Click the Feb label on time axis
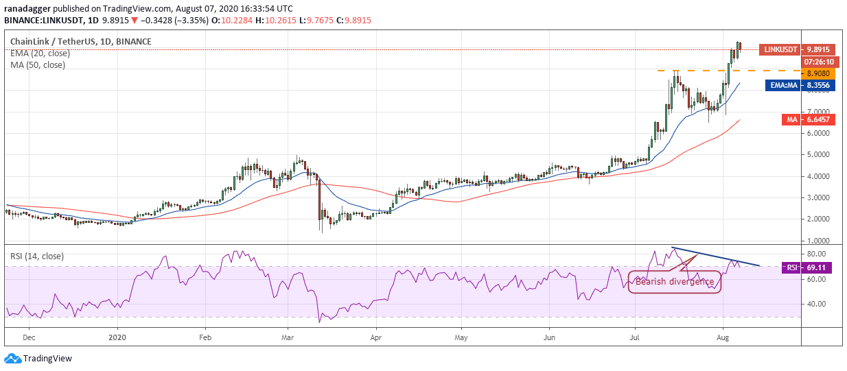The width and height of the screenshot is (847, 371). point(204,337)
